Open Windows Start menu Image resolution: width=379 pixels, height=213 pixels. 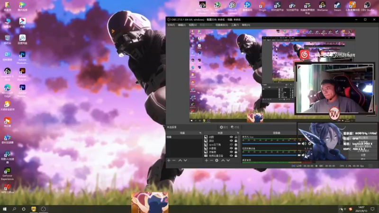[x=4, y=209]
